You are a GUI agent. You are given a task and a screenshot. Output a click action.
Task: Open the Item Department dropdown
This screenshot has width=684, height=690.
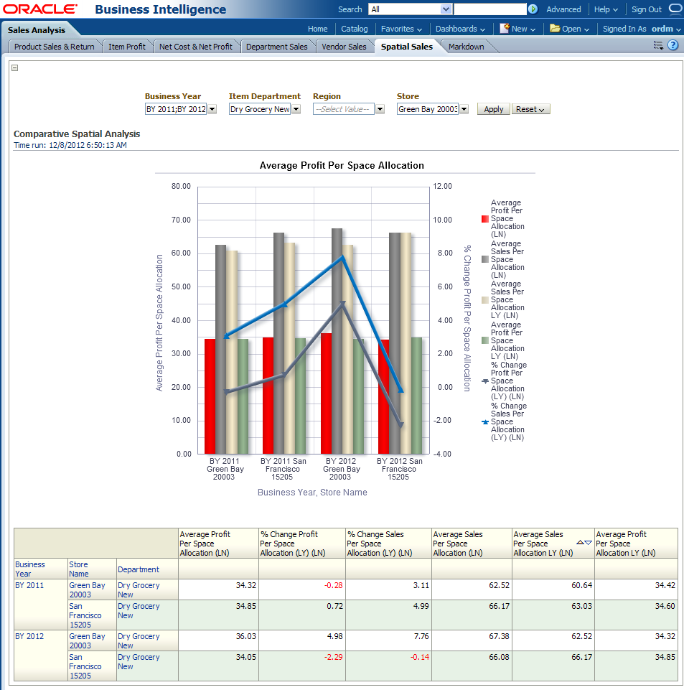click(x=296, y=109)
